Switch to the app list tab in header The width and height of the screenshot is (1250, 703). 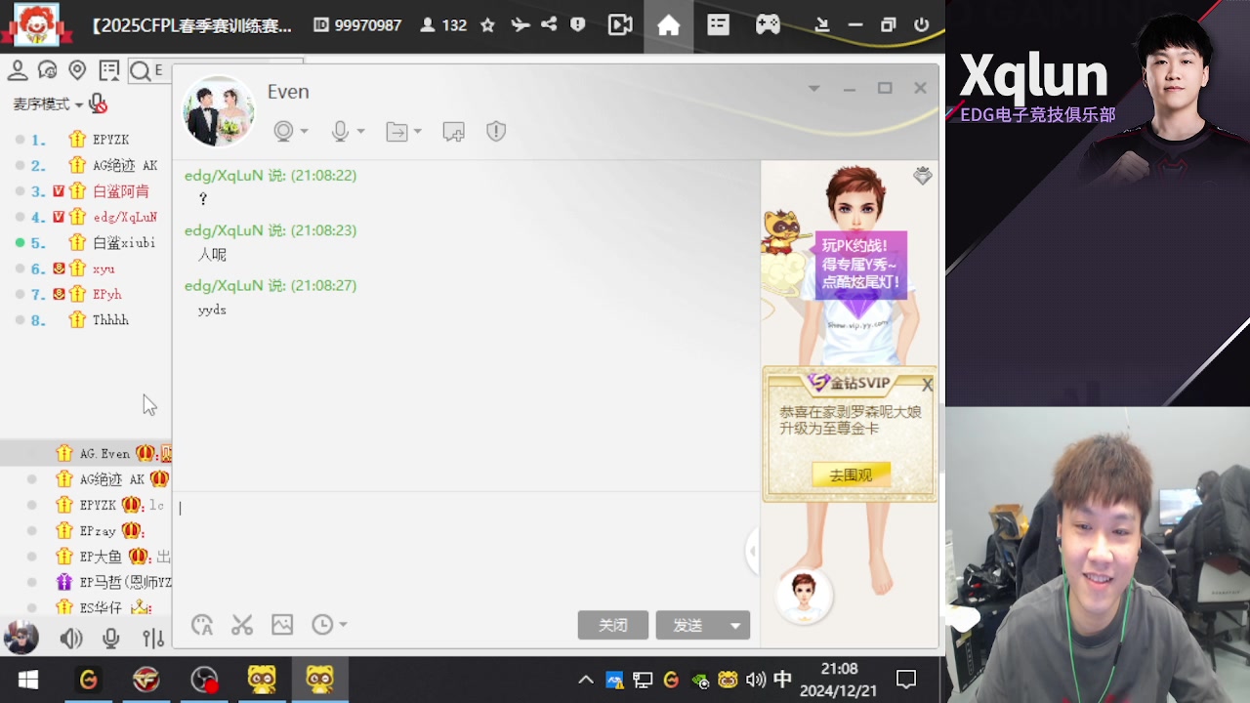point(719,25)
